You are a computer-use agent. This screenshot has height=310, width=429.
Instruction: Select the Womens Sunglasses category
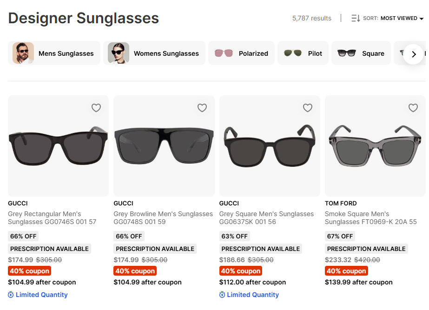154,53
